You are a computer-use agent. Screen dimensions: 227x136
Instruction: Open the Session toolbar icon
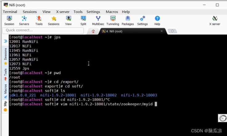(9, 21)
